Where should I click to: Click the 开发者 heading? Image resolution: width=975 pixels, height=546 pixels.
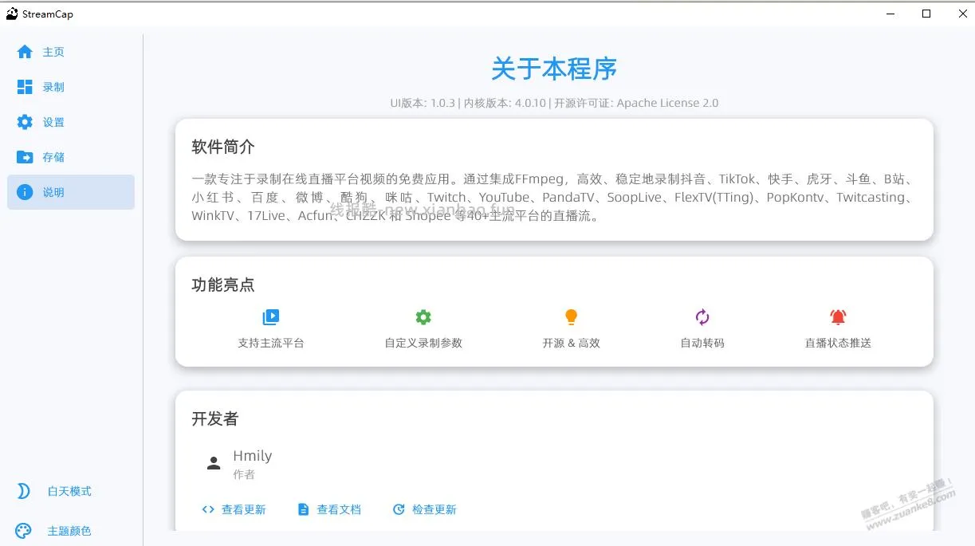pyautogui.click(x=215, y=418)
